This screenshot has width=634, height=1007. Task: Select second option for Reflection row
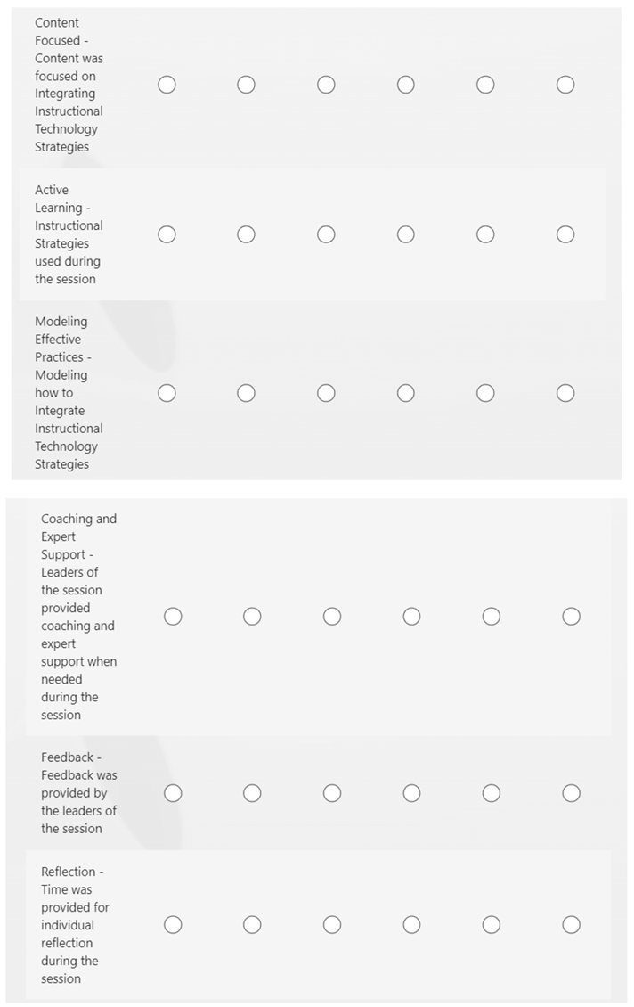point(252,925)
